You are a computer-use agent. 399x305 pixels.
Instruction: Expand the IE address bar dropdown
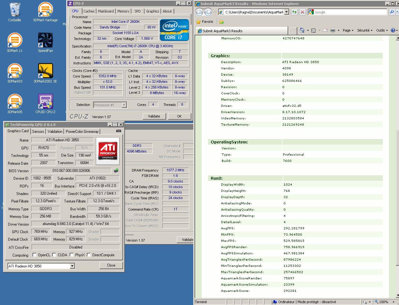(287, 12)
